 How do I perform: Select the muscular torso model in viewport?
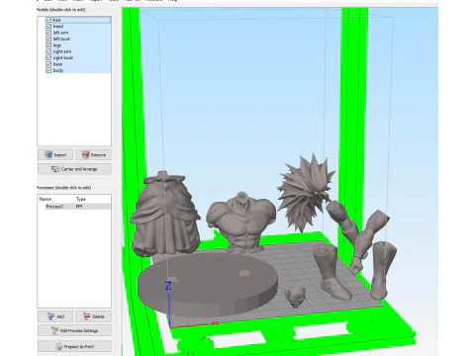click(x=242, y=222)
